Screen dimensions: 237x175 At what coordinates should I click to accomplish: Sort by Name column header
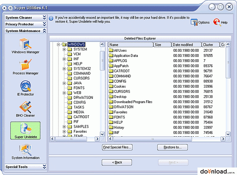[131, 45]
